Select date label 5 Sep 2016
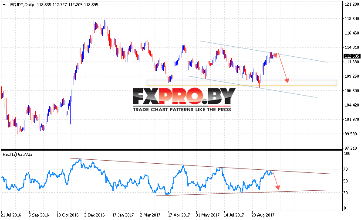 click(x=39, y=215)
